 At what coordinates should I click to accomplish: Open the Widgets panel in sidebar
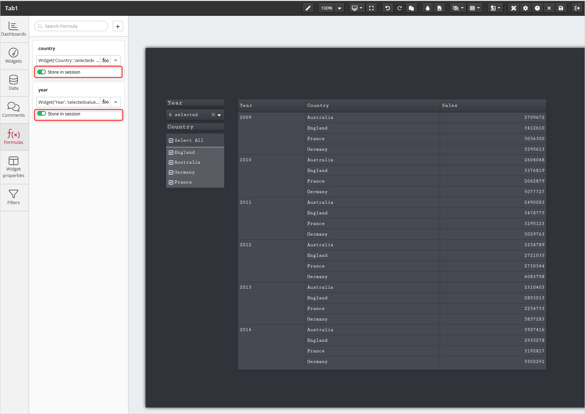(14, 56)
